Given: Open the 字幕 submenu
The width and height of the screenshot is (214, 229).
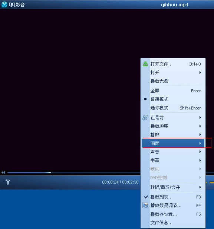Looking at the screenshot, I should tap(173, 160).
